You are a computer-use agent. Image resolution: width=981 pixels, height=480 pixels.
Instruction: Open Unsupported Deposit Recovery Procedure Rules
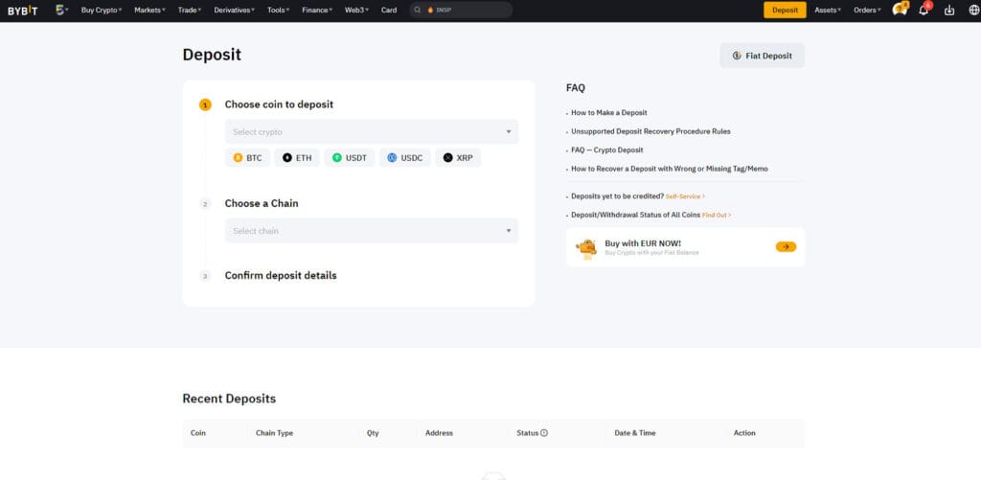pyautogui.click(x=650, y=131)
